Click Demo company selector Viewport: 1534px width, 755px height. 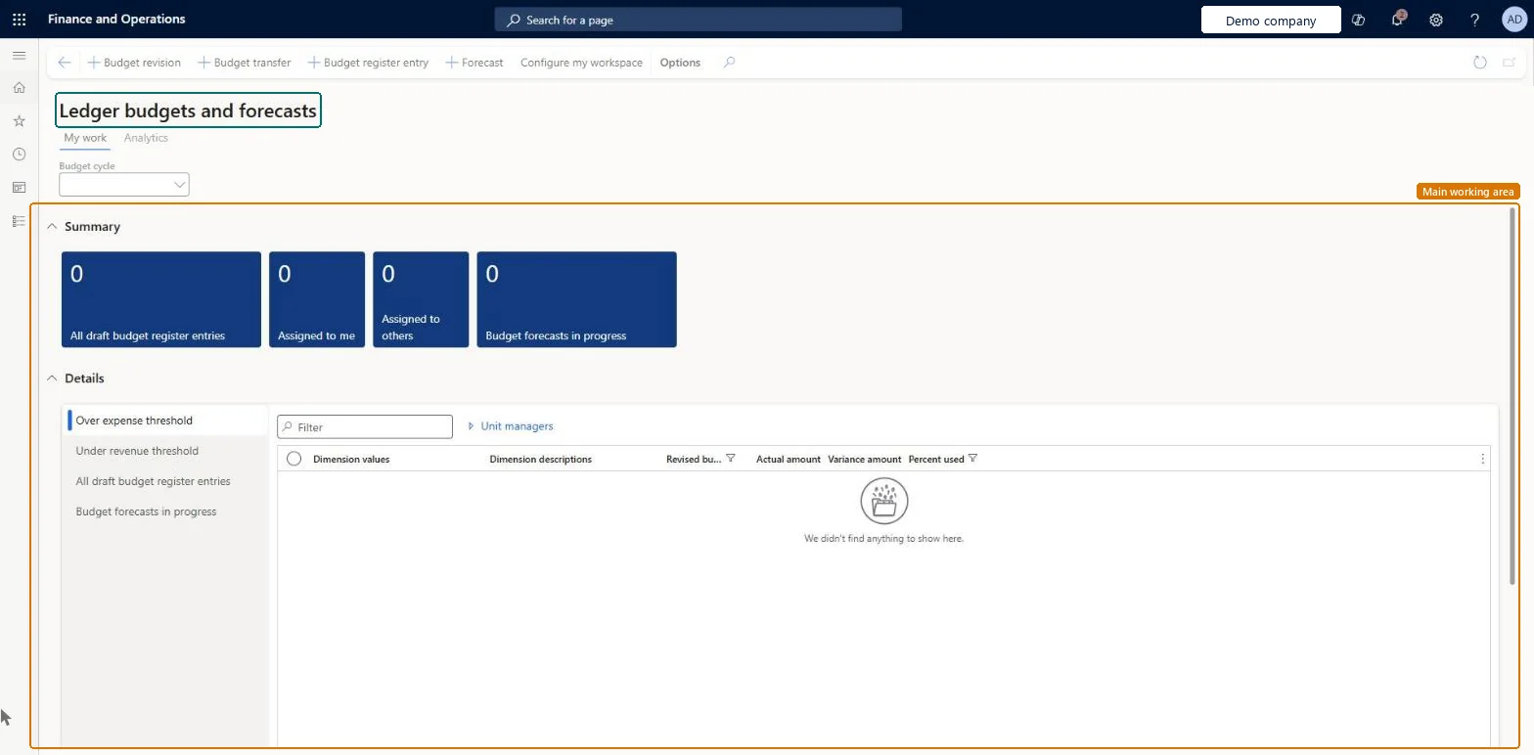(1271, 20)
